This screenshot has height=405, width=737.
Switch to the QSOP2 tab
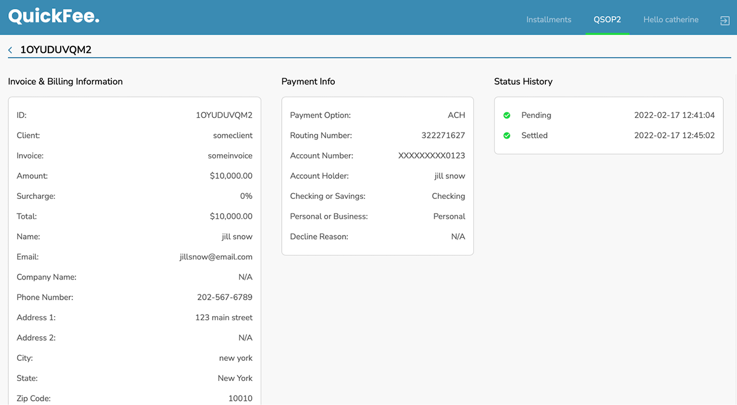point(607,19)
